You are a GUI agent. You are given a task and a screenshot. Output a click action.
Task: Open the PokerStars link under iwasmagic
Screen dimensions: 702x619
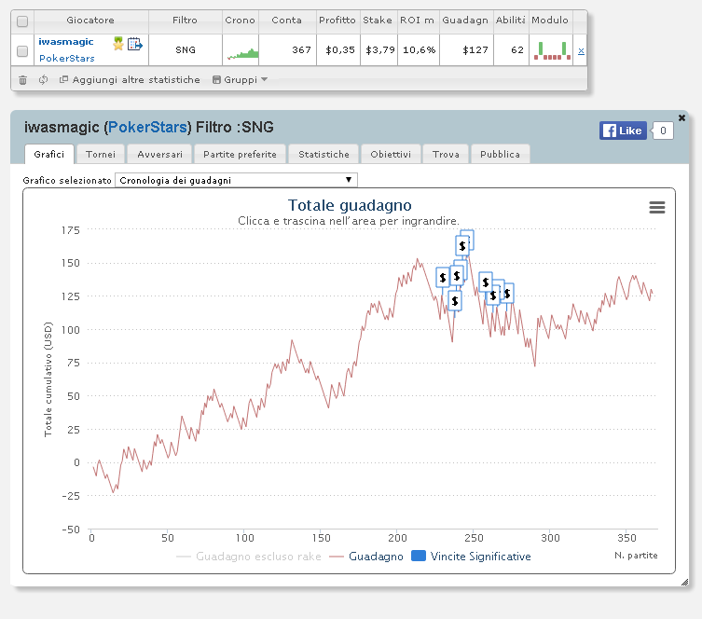click(x=67, y=58)
